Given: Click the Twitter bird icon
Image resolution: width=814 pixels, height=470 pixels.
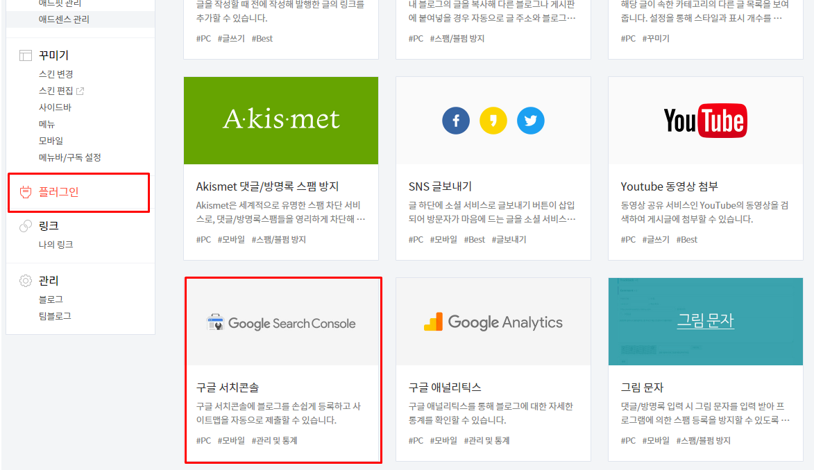Looking at the screenshot, I should (x=531, y=121).
